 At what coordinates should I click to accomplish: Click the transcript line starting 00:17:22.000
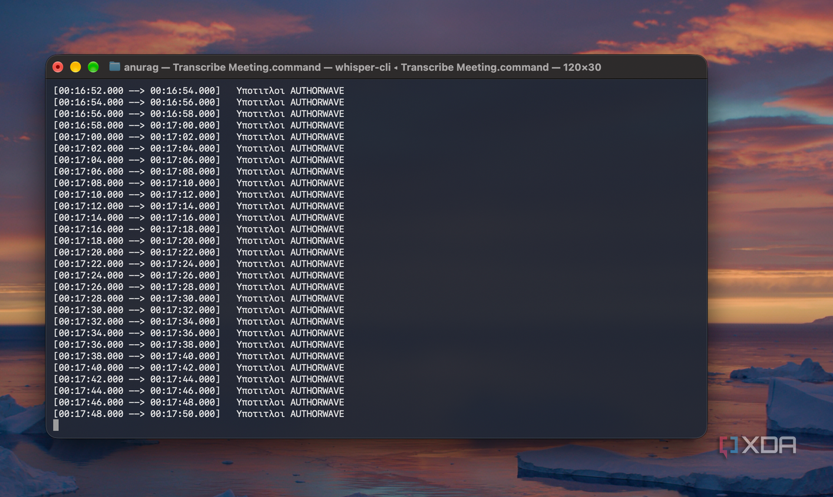point(199,264)
